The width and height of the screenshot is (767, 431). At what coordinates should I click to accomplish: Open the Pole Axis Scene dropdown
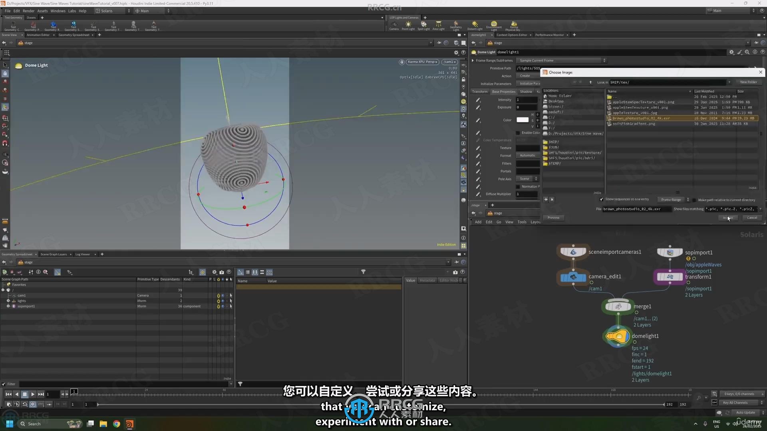pyautogui.click(x=527, y=179)
